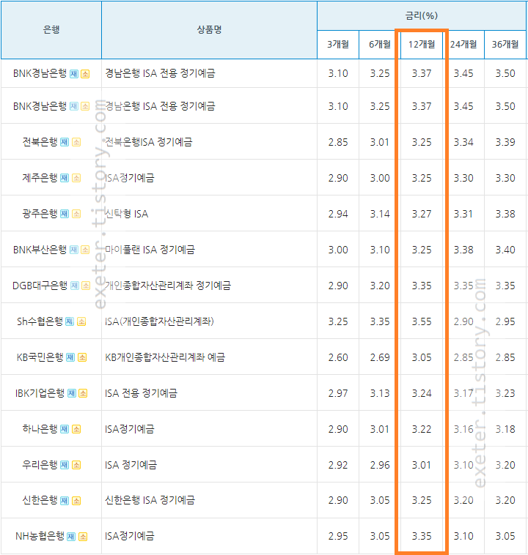Click the bank name 하나은행

point(40,429)
